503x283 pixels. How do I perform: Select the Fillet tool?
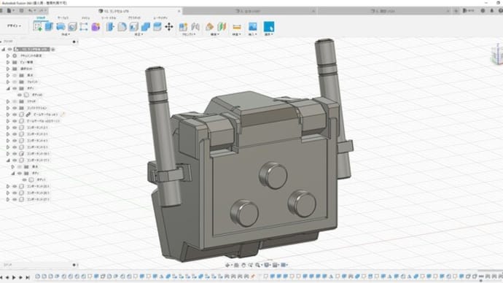pos(122,27)
